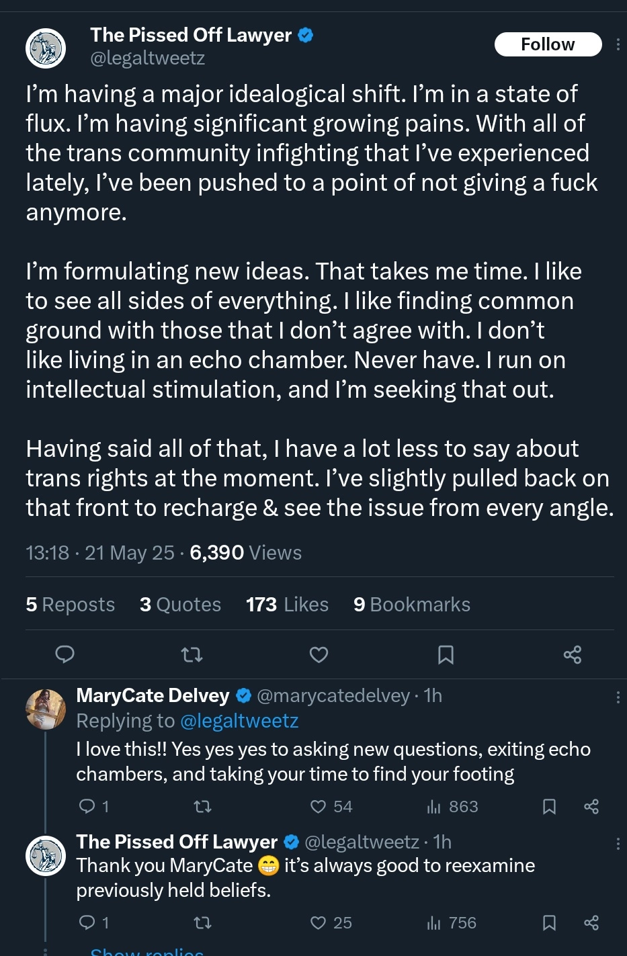Bookmark the main post
This screenshot has width=627, height=956.
446,654
